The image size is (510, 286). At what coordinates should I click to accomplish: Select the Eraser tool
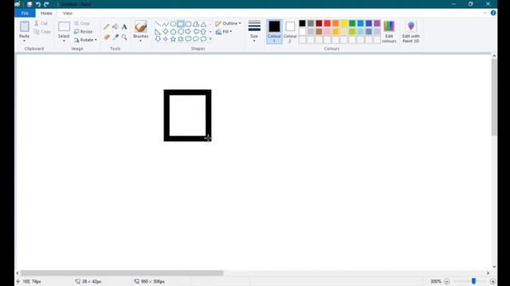coord(106,37)
